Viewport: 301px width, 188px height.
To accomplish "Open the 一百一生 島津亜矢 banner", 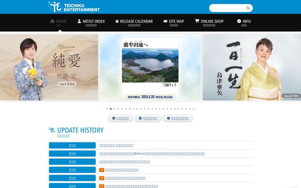I will (x=252, y=67).
